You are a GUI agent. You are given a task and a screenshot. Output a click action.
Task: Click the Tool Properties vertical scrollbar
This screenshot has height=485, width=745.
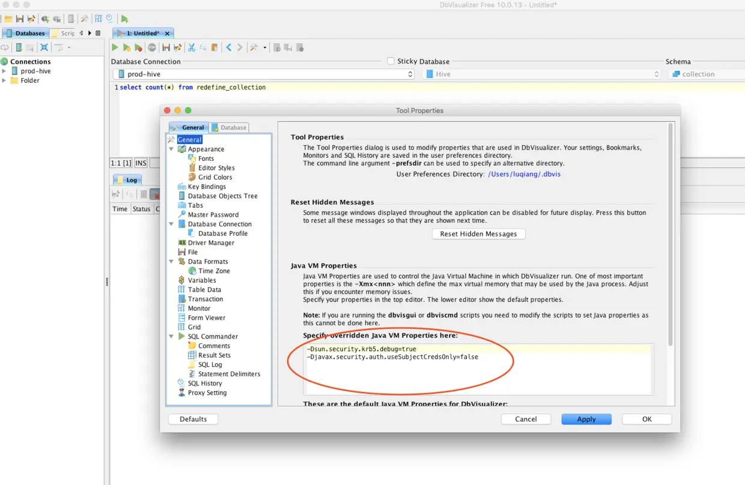[671, 234]
